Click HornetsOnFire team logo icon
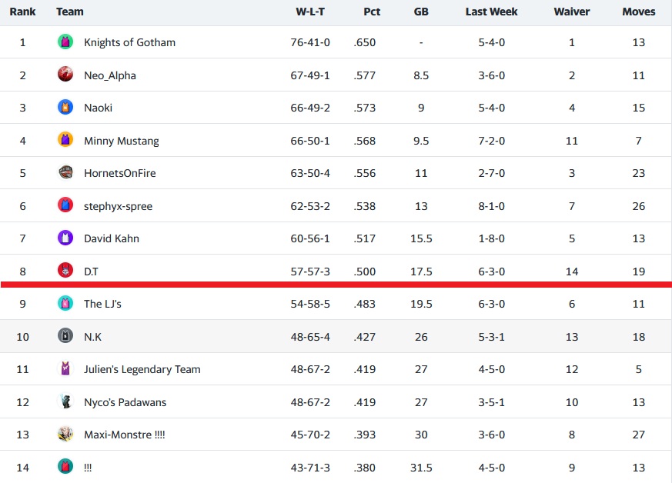 (65, 173)
